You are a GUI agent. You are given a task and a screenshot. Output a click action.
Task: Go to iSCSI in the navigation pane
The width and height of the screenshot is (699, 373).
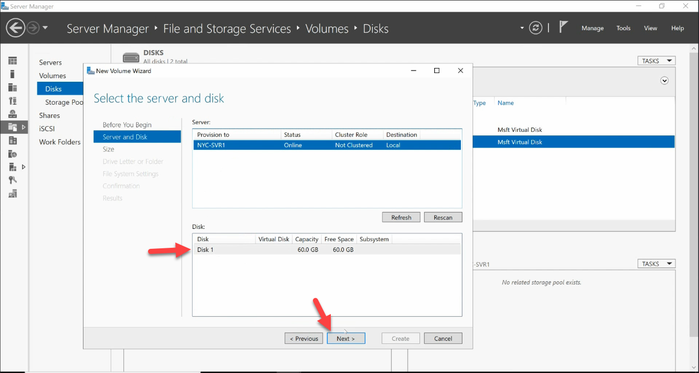(x=47, y=129)
